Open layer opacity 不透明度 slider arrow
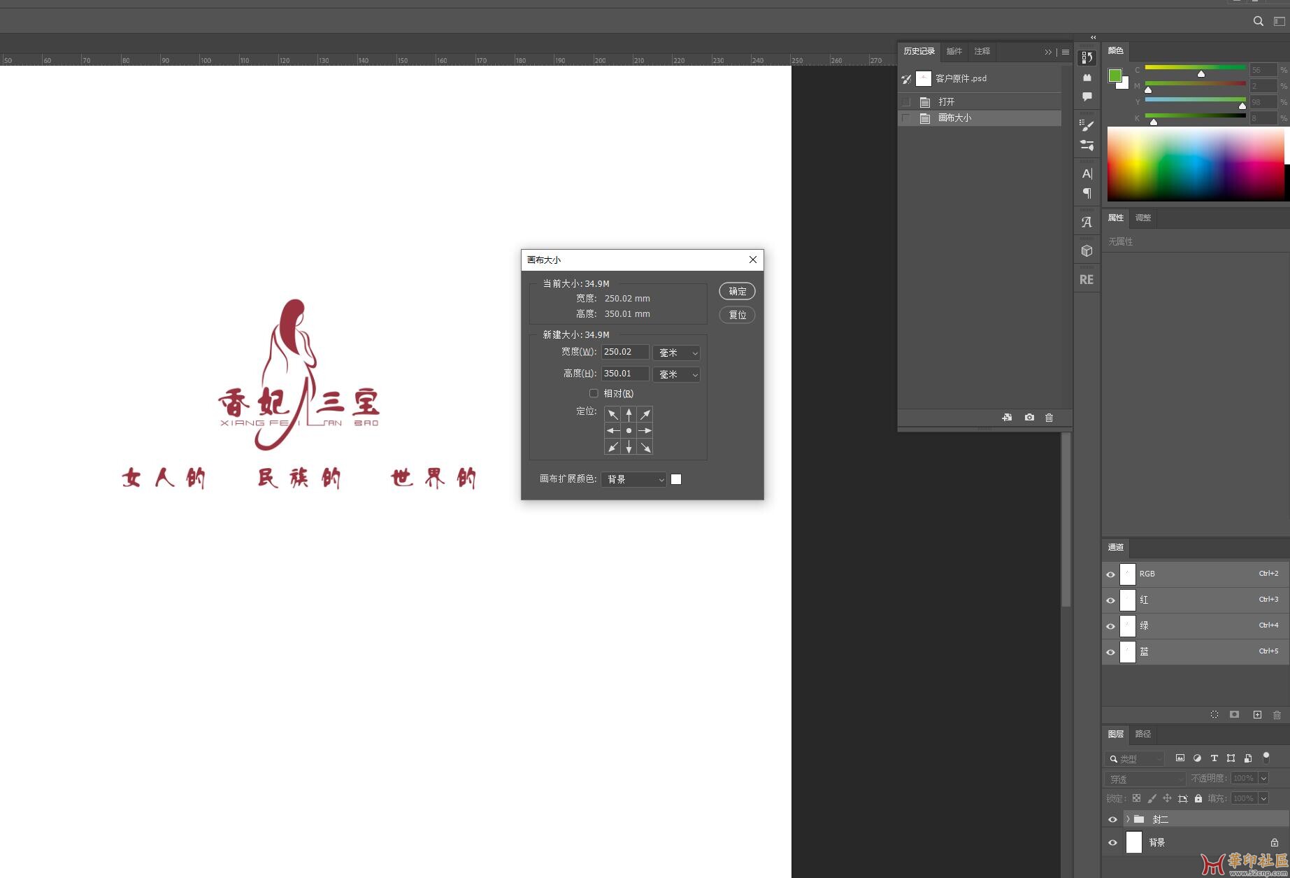The width and height of the screenshot is (1290, 878). (x=1263, y=778)
